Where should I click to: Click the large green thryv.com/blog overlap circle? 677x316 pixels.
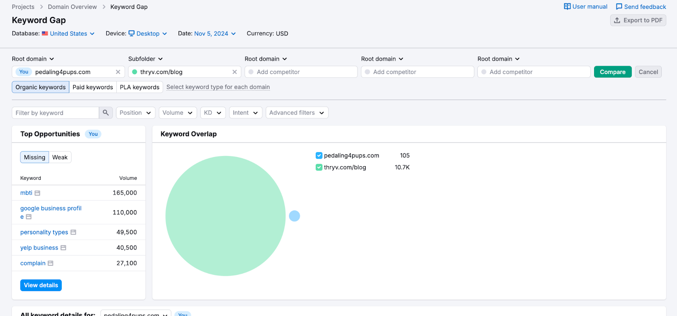(x=226, y=216)
